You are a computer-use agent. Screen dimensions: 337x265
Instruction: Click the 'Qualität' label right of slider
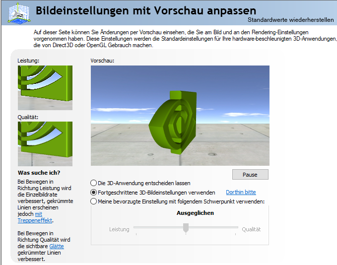251,229
